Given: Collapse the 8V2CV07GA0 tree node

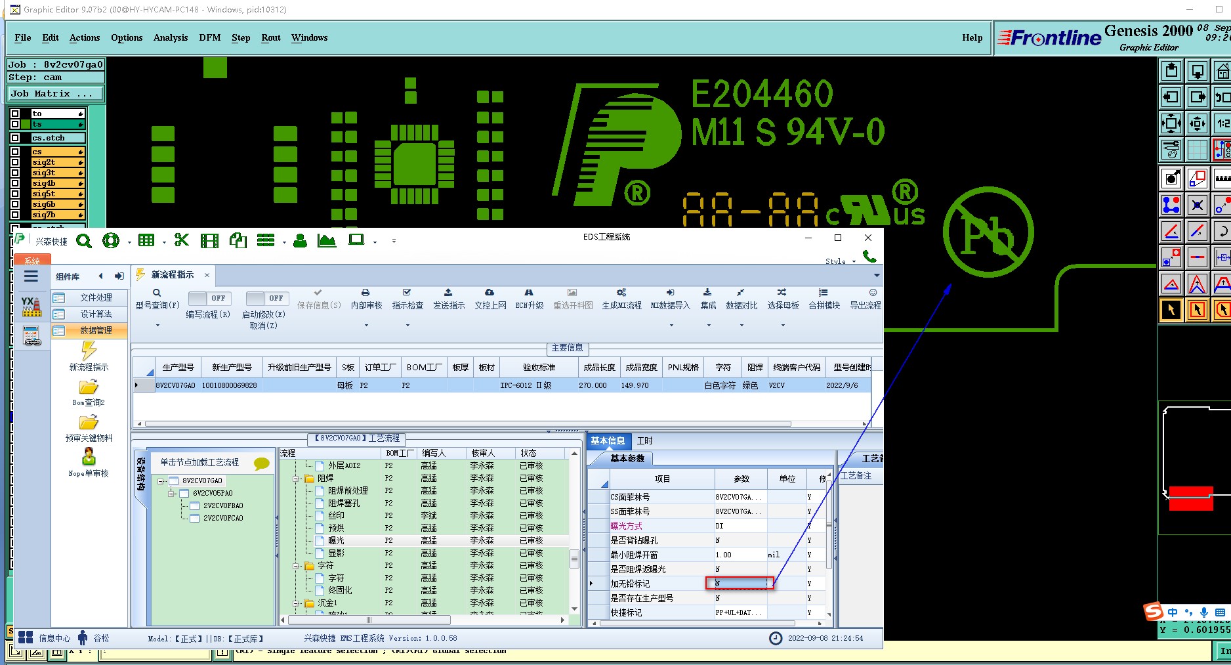Looking at the screenshot, I should pos(161,481).
